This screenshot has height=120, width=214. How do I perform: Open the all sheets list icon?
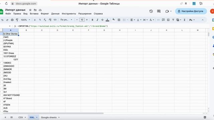pyautogui.click(x=11, y=117)
